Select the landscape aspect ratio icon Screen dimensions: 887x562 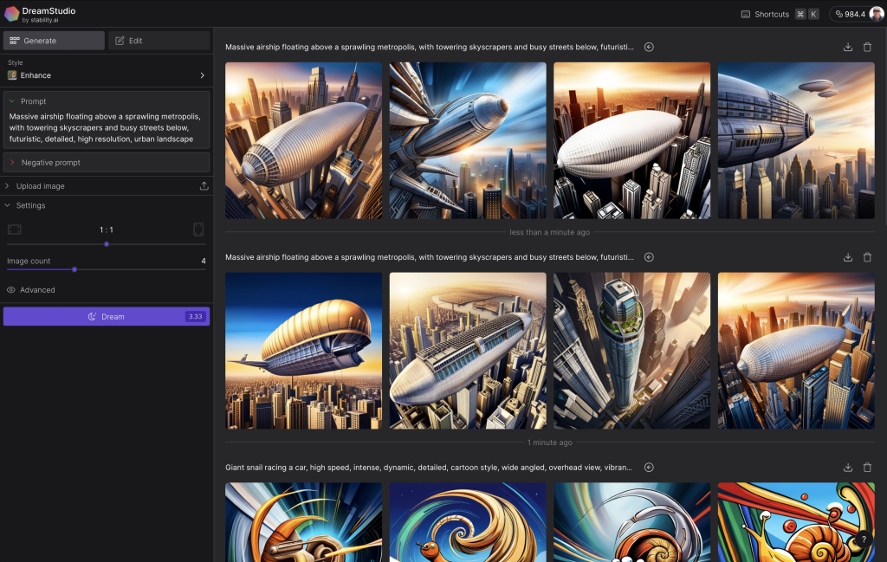coord(15,229)
